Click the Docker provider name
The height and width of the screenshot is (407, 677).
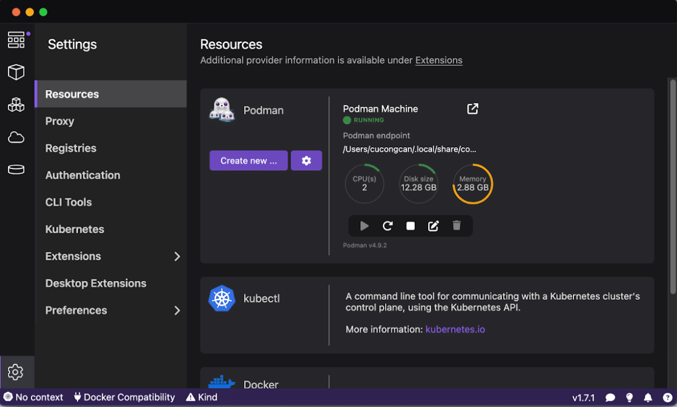click(x=261, y=384)
